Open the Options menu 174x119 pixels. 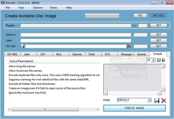pos(38,8)
